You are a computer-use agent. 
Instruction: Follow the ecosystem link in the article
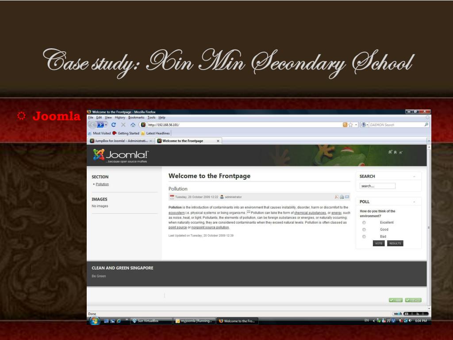click(177, 213)
